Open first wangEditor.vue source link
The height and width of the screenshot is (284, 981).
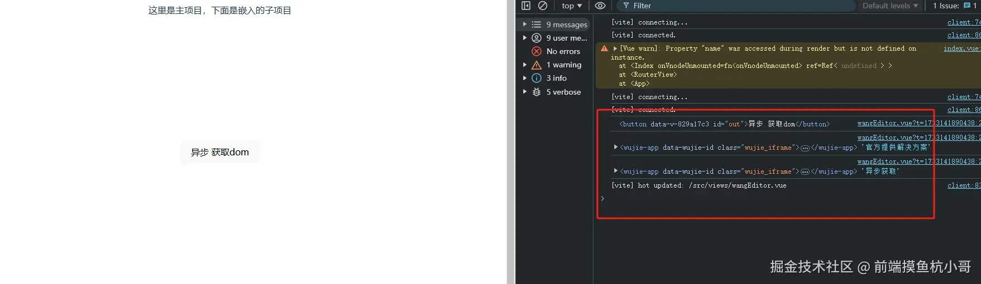click(x=919, y=123)
